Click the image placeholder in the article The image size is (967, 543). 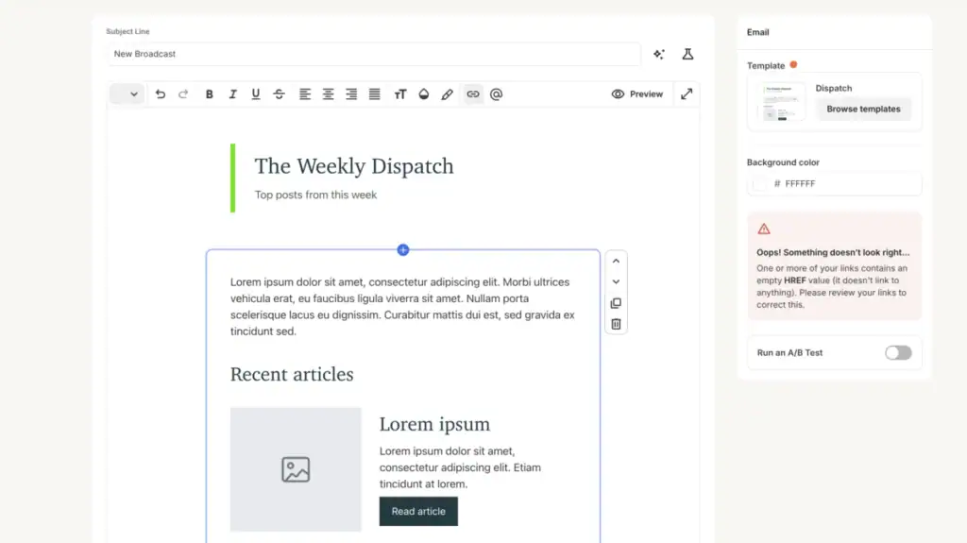point(296,469)
